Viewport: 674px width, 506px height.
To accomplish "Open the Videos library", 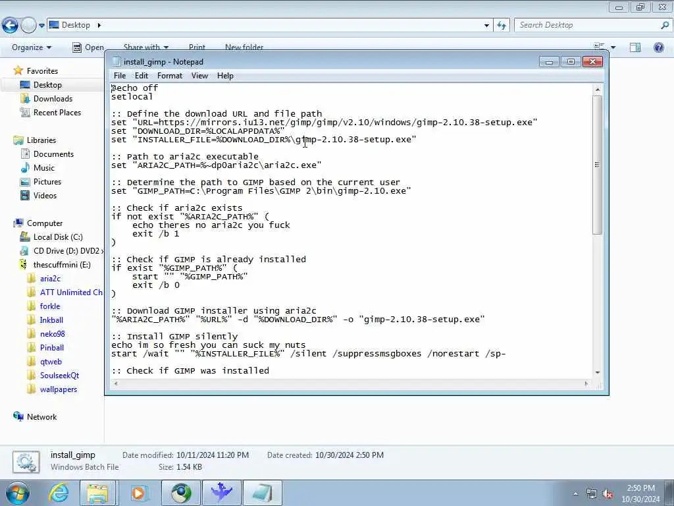I will pos(45,195).
